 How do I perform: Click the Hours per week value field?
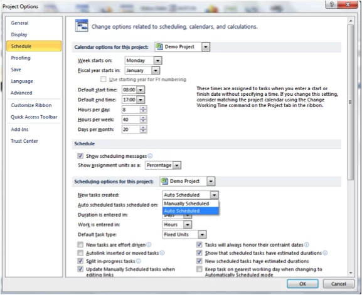[131, 120]
